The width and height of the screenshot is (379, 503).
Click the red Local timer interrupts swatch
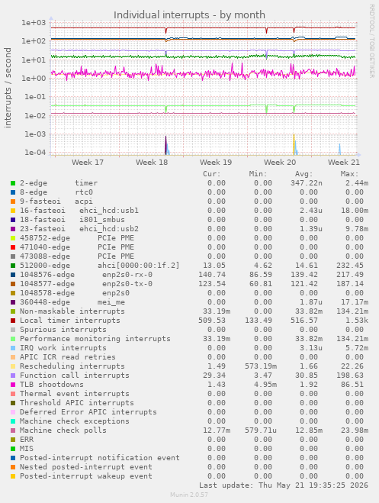pos(13,321)
